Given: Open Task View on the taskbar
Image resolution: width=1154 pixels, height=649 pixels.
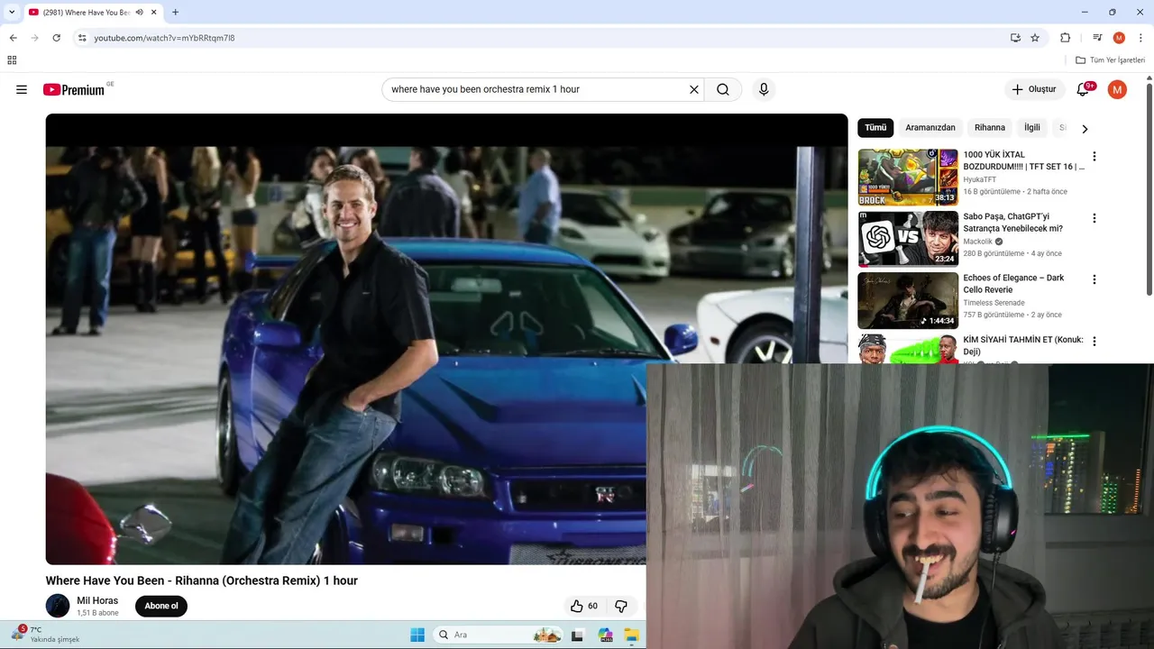Looking at the screenshot, I should click(x=577, y=635).
